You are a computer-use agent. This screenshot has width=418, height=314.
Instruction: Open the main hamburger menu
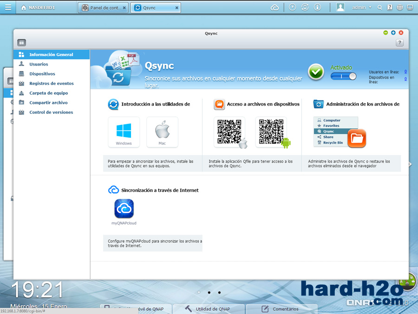[x=8, y=7]
